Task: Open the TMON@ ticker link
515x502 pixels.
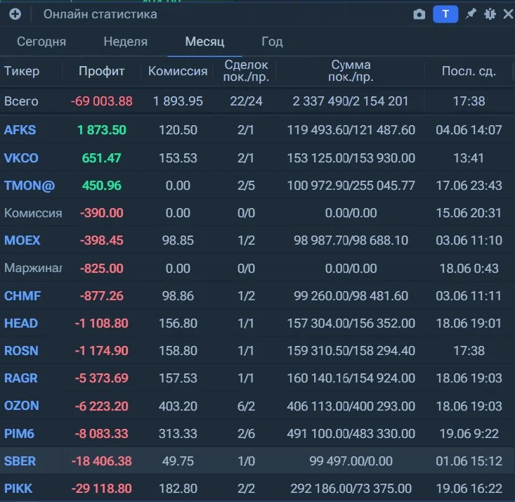Action: [x=30, y=186]
